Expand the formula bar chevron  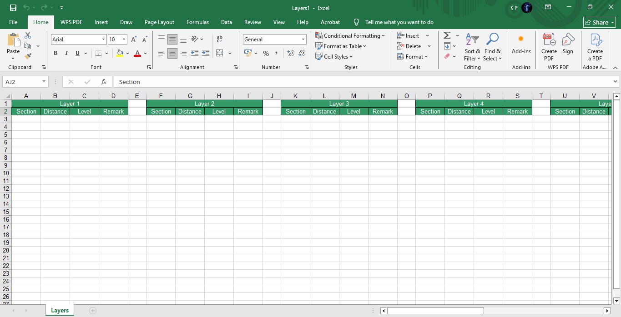point(616,82)
